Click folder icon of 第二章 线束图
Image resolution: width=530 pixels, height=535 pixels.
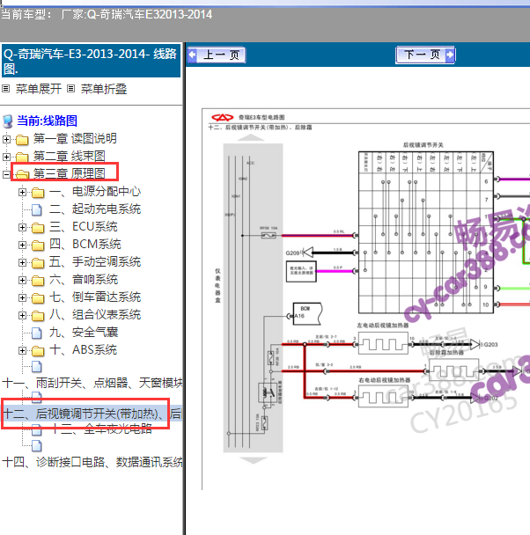pyautogui.click(x=22, y=158)
